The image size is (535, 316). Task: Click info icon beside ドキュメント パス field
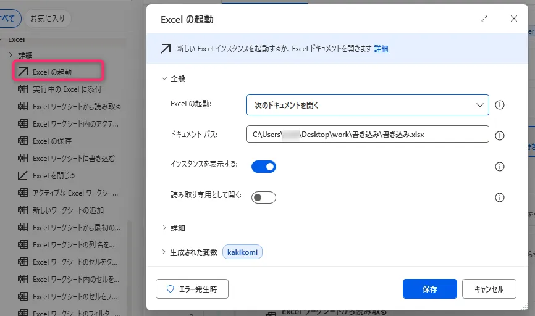(x=500, y=136)
